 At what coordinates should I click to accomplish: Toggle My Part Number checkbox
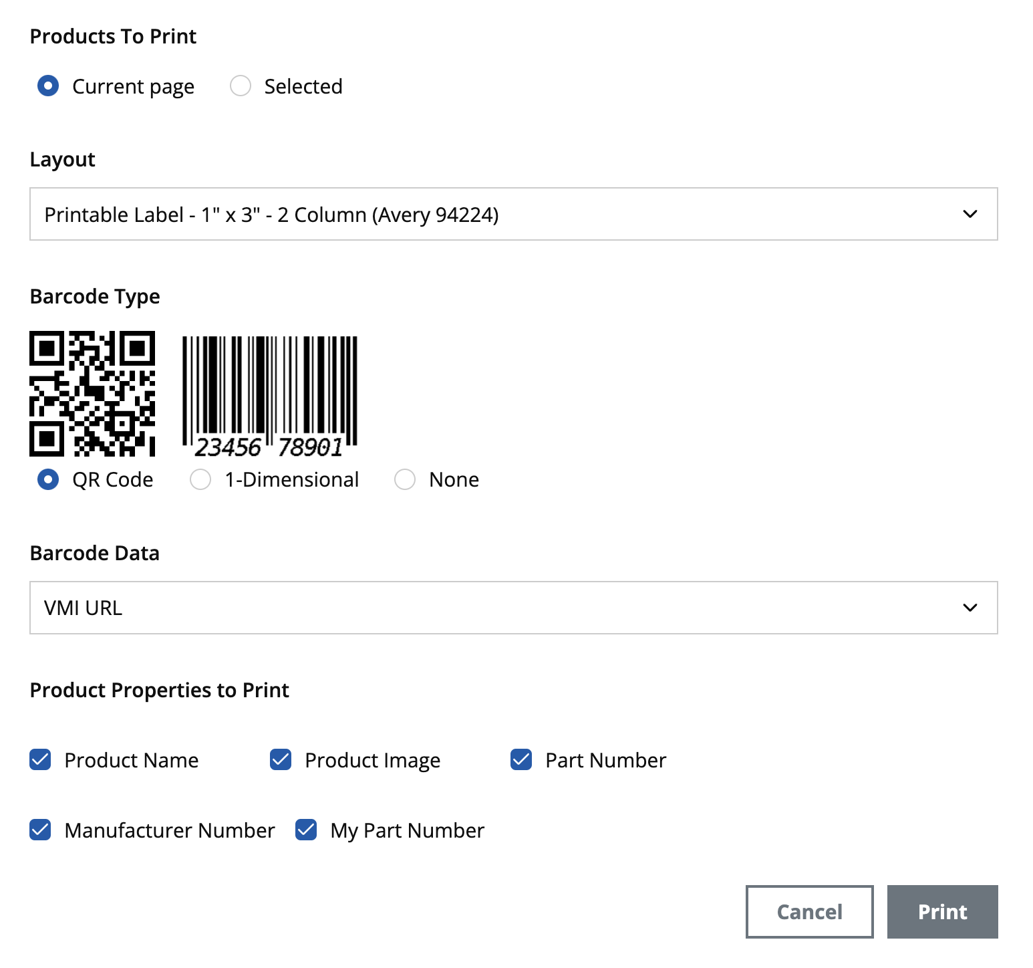click(x=306, y=830)
